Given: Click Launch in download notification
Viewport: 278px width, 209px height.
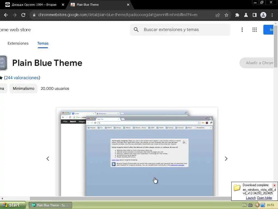Looking at the screenshot, I should click(x=251, y=198).
